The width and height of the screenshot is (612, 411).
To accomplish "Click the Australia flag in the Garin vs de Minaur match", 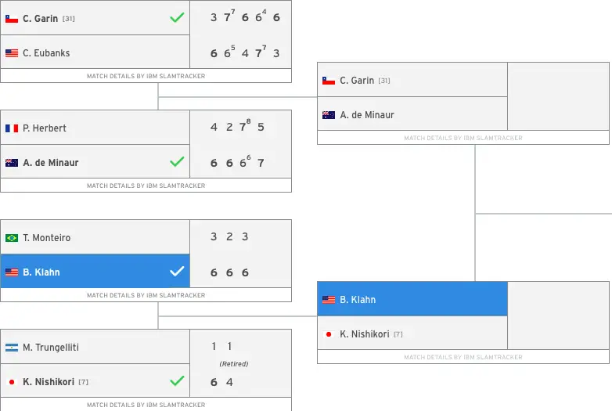I will (x=329, y=115).
